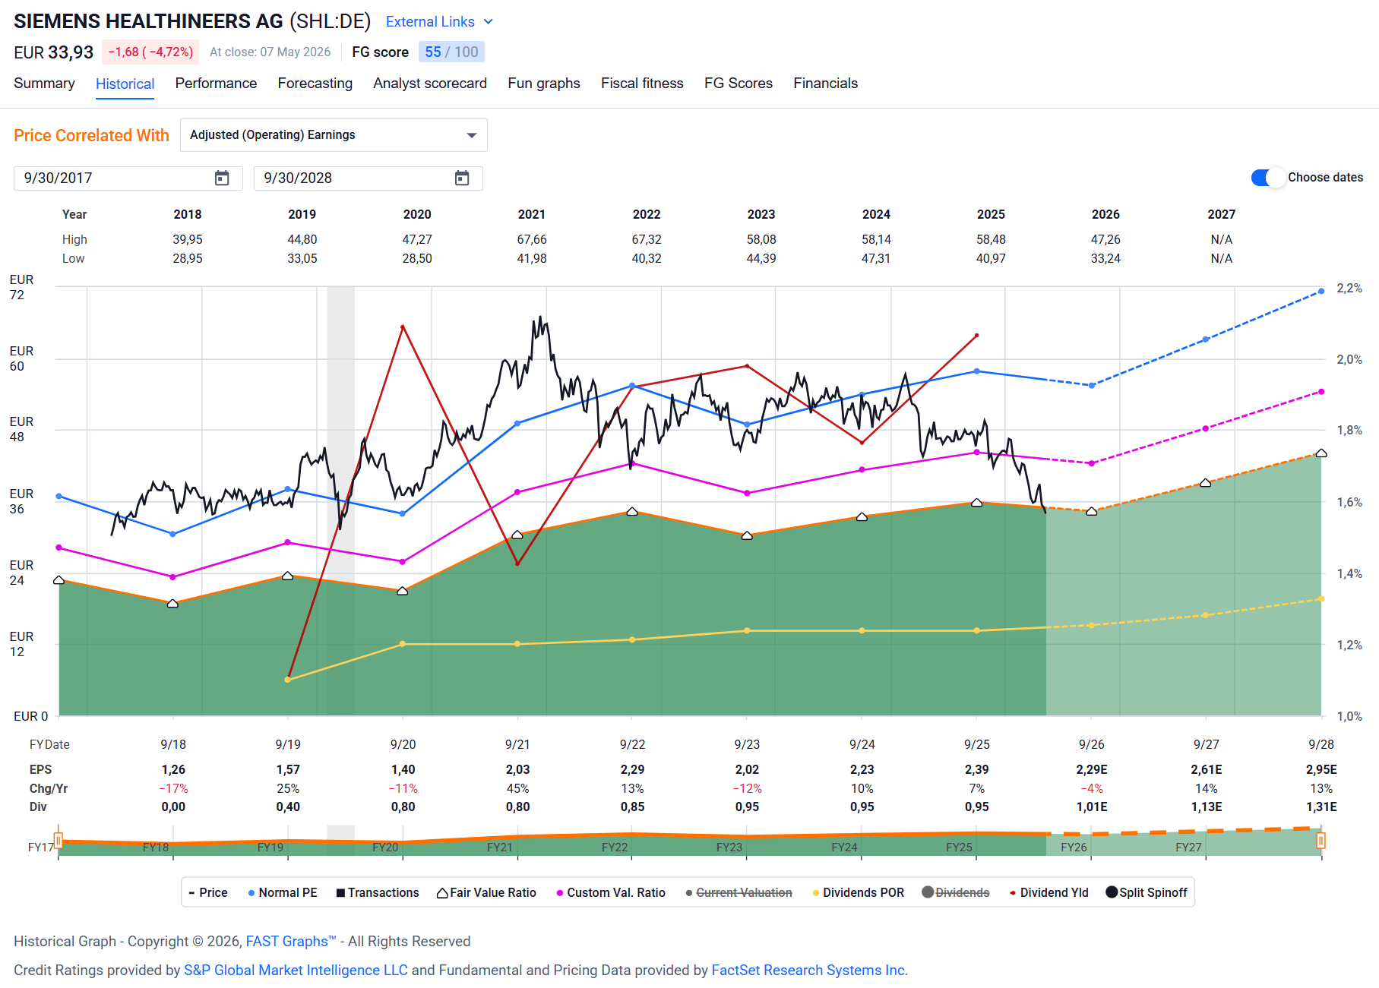
Task: Open the Forecasting tab
Action: 315,83
